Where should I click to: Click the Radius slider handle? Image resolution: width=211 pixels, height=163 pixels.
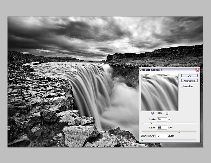179,131
